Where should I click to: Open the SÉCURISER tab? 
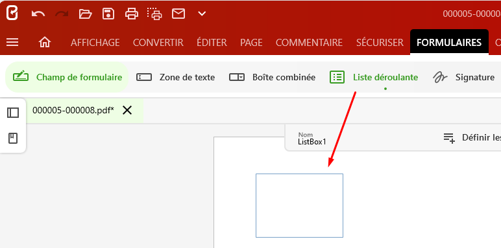point(380,42)
